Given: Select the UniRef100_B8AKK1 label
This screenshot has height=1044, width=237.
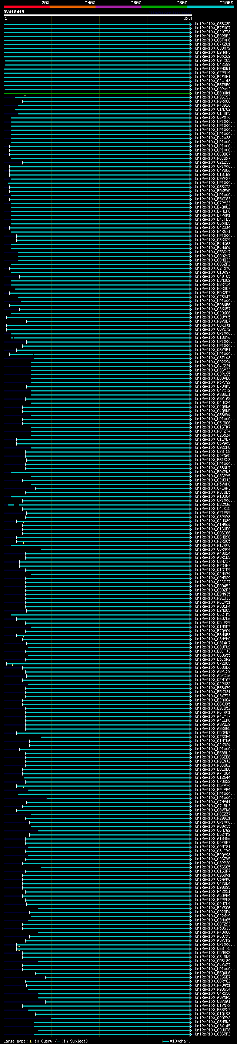Looking at the screenshot, I should click(213, 93).
